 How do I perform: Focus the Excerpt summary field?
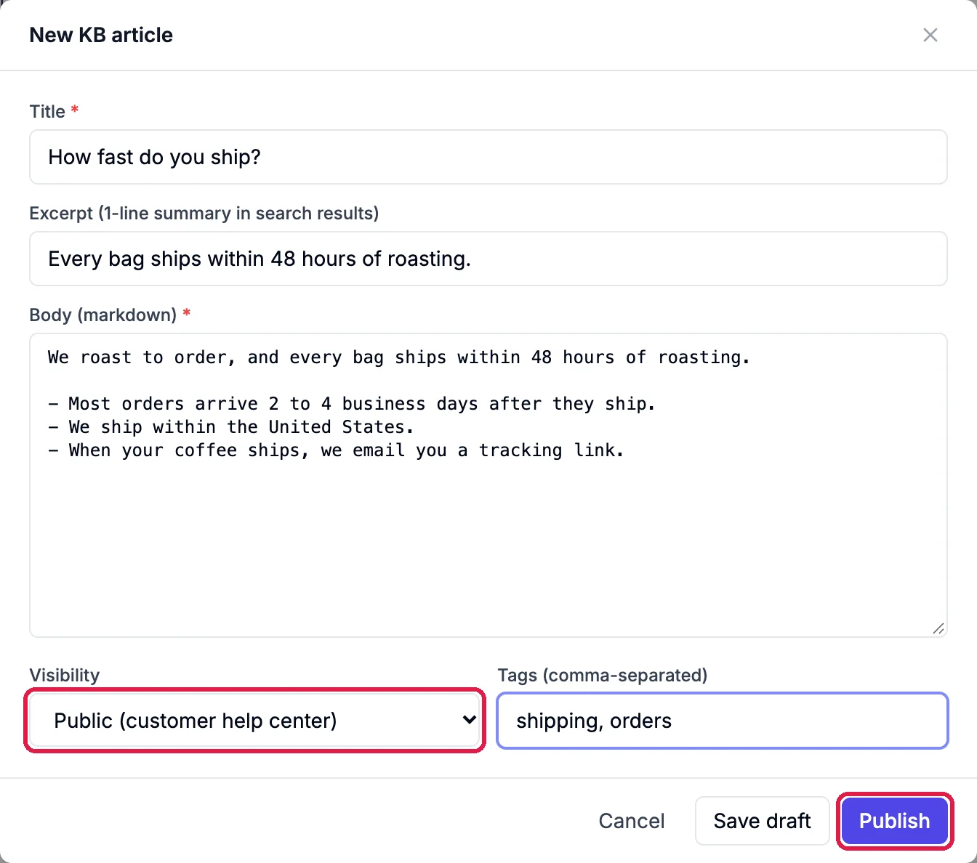click(488, 259)
